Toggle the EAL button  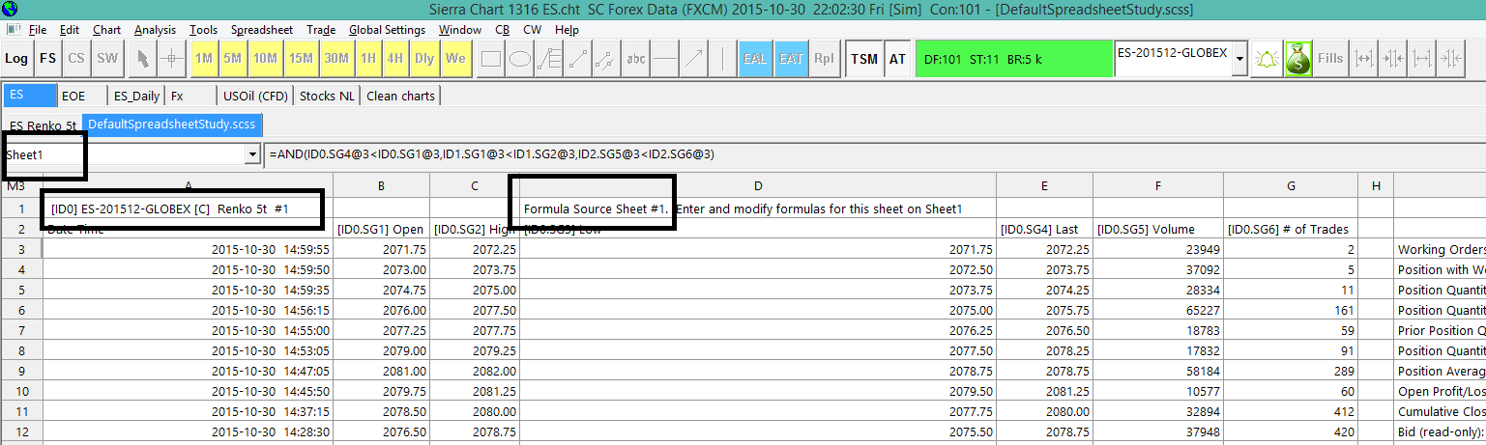click(x=755, y=59)
